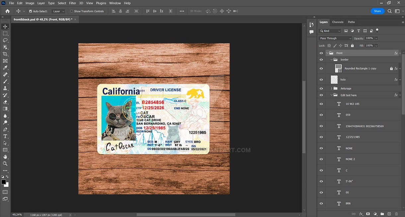Filter layers by type layers icon
Image resolution: width=405 pixels, height=217 pixels.
click(359, 31)
